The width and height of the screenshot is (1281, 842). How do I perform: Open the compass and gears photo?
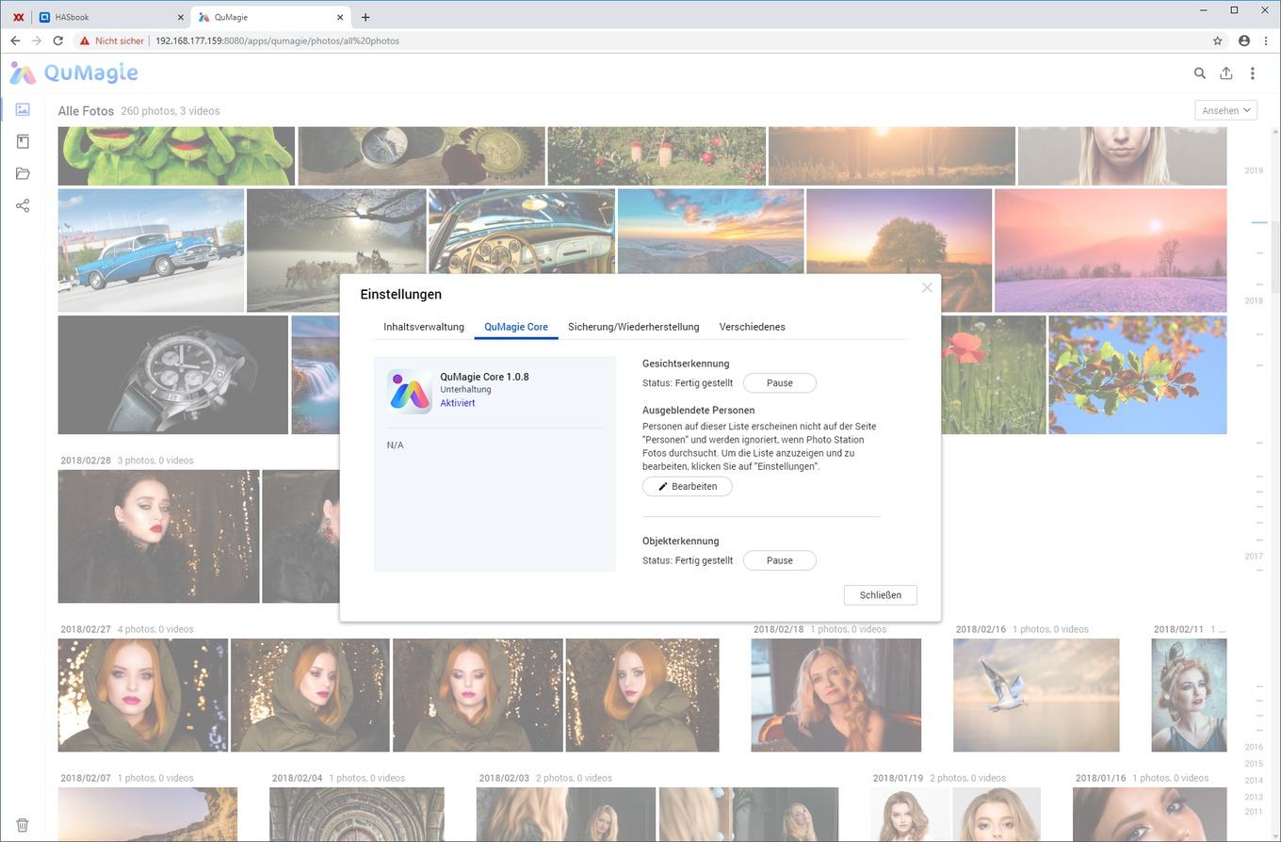(x=421, y=156)
